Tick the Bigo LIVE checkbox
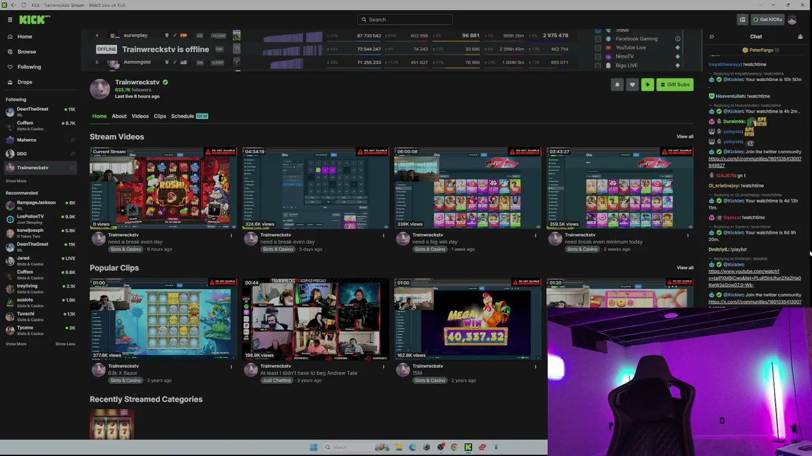This screenshot has height=456, width=812. click(598, 65)
